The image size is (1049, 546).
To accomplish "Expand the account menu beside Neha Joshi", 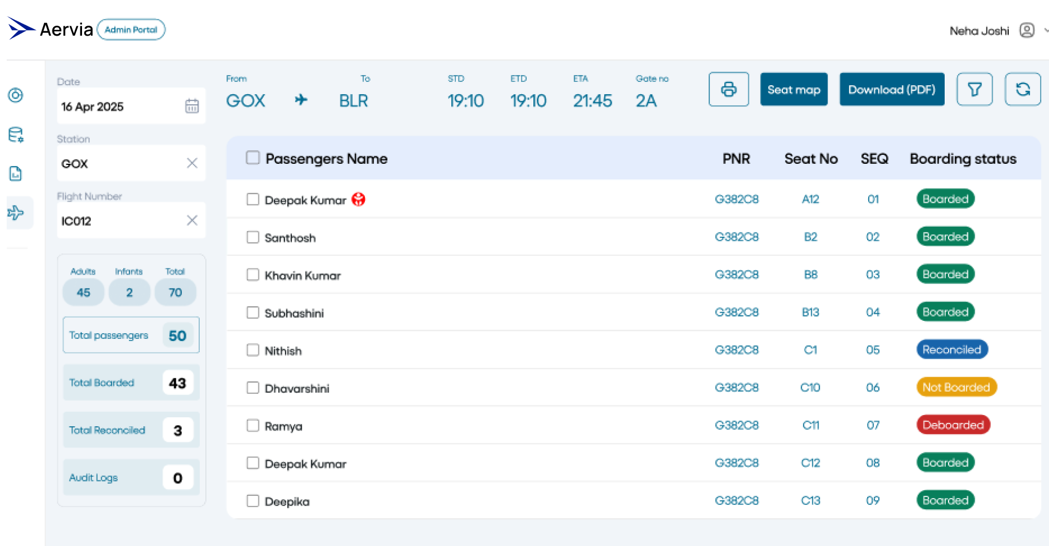I will click(x=1044, y=31).
